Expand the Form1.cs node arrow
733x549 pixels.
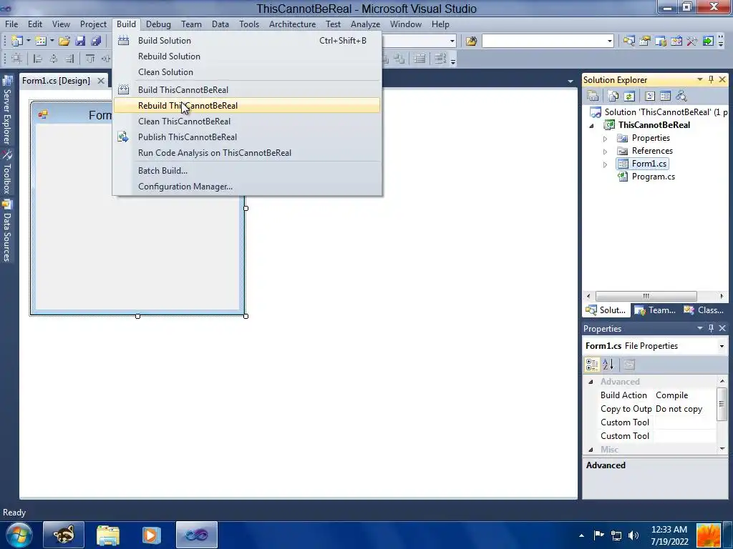605,164
